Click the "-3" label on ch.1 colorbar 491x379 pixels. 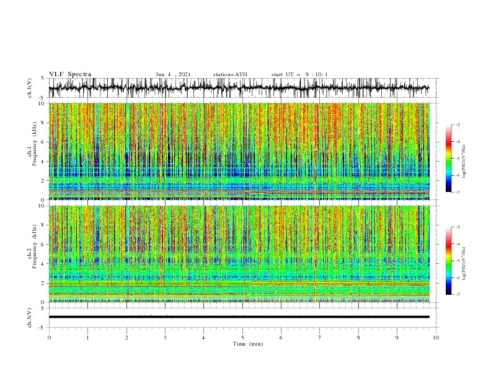click(x=457, y=124)
